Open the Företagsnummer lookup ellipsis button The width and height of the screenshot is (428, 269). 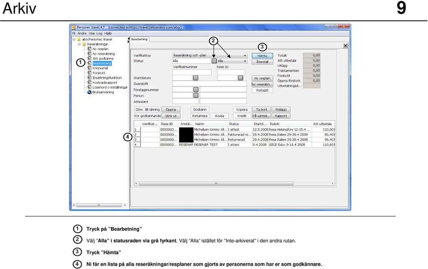point(196,90)
